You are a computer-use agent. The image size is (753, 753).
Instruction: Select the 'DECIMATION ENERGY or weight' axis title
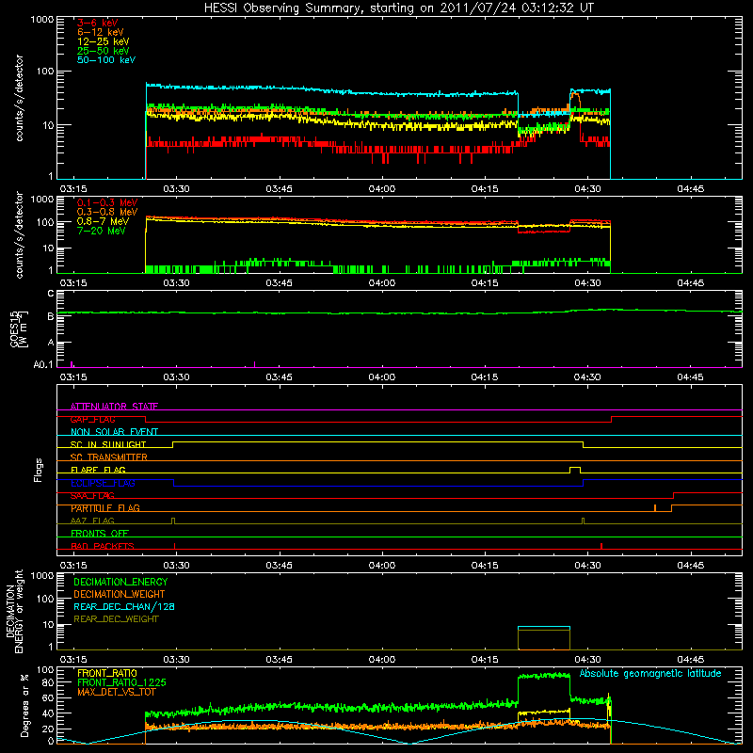point(14,611)
